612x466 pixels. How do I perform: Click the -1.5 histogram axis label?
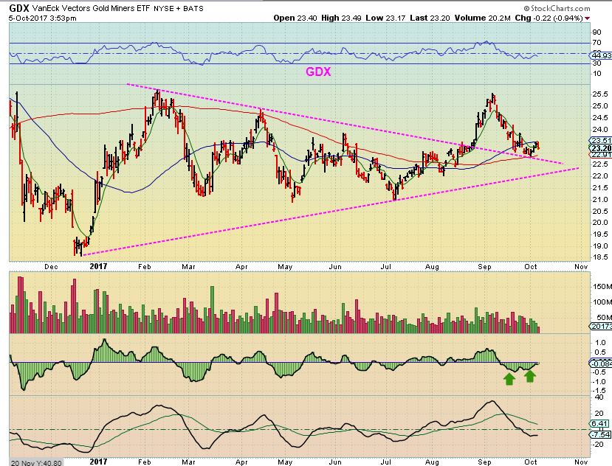tap(599, 391)
